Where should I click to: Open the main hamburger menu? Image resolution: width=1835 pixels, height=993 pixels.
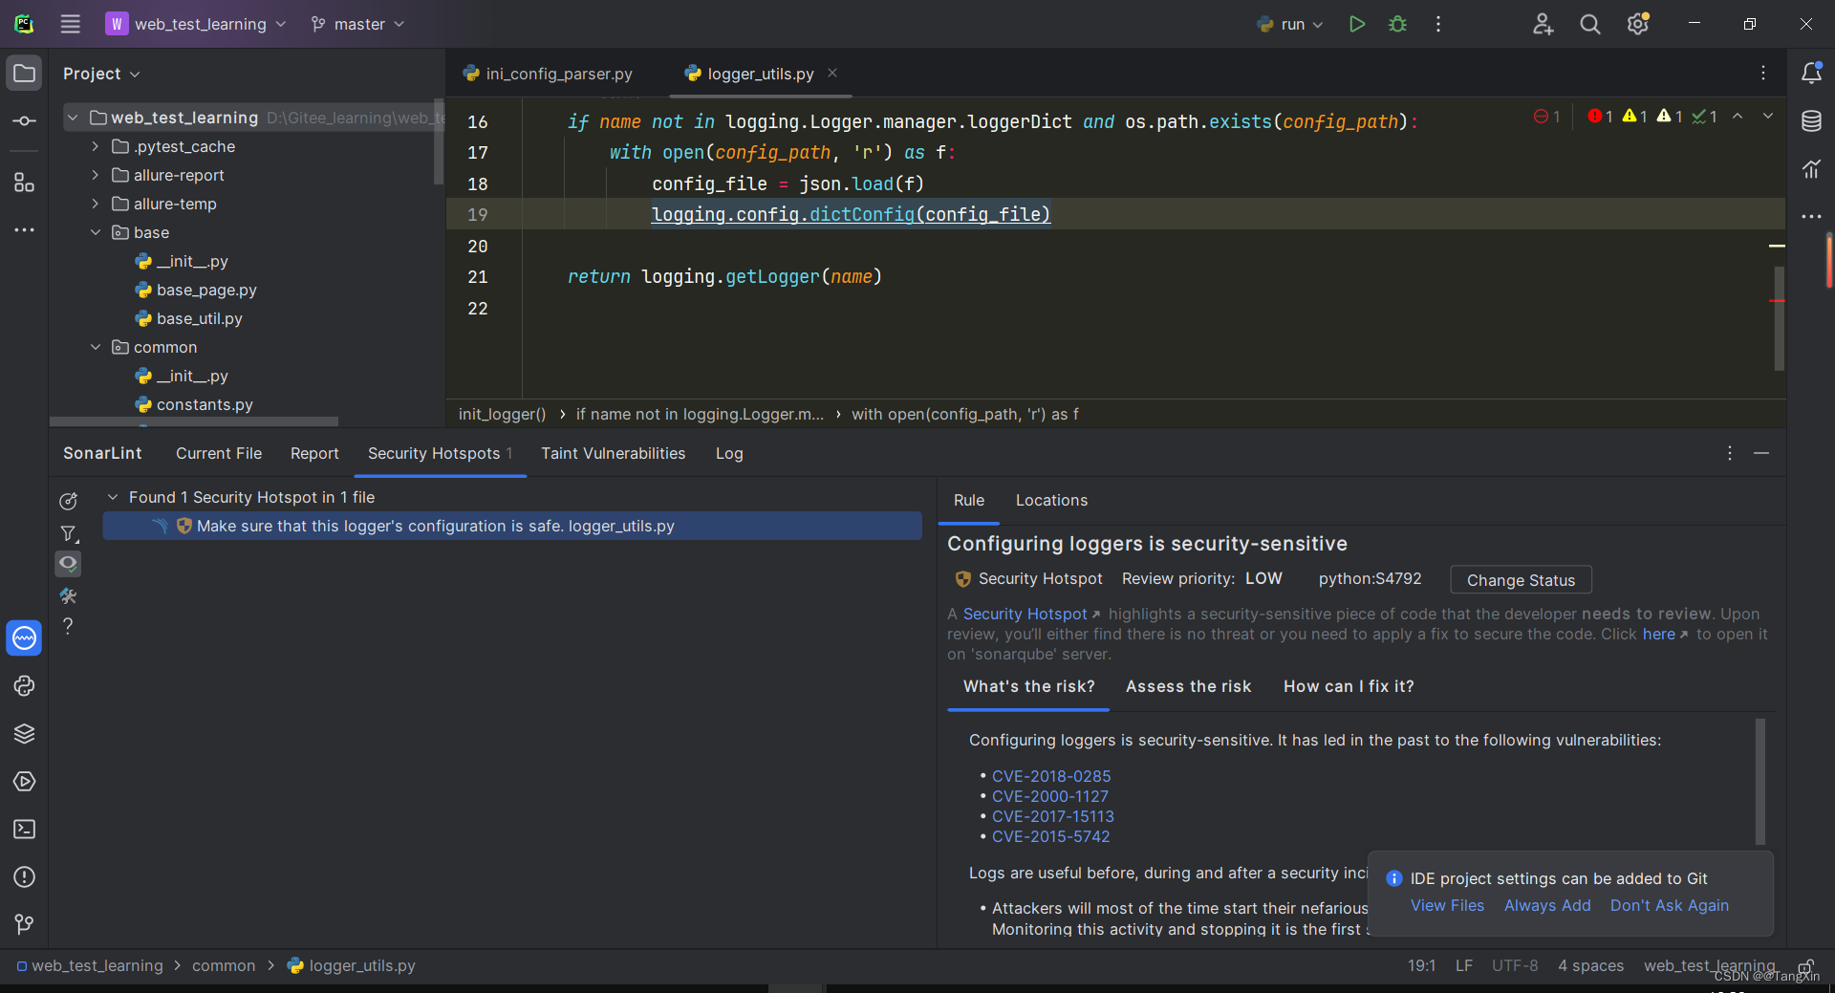[71, 24]
